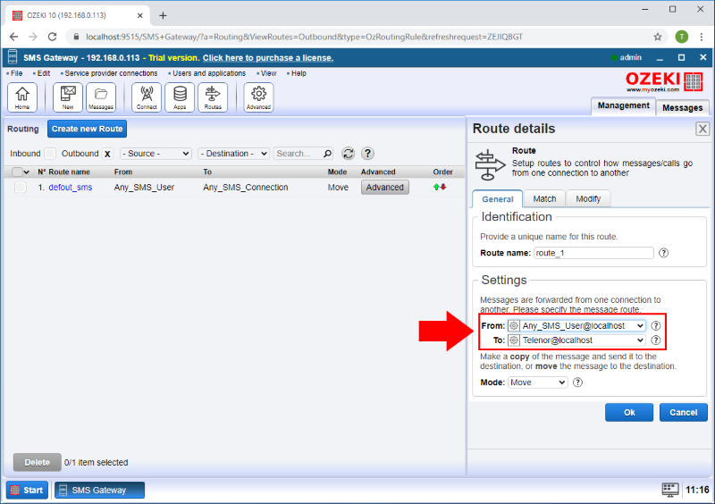Click the admin user indicator
This screenshot has height=504, width=715.
pos(627,57)
